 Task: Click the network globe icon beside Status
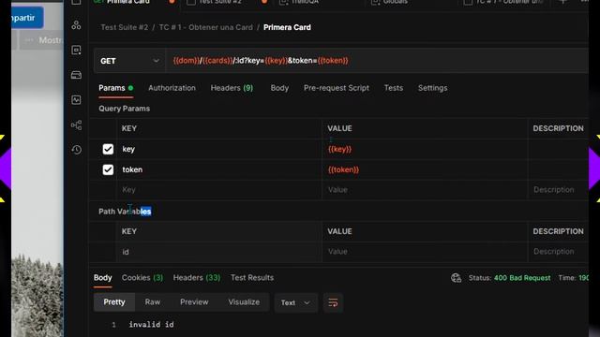point(456,278)
